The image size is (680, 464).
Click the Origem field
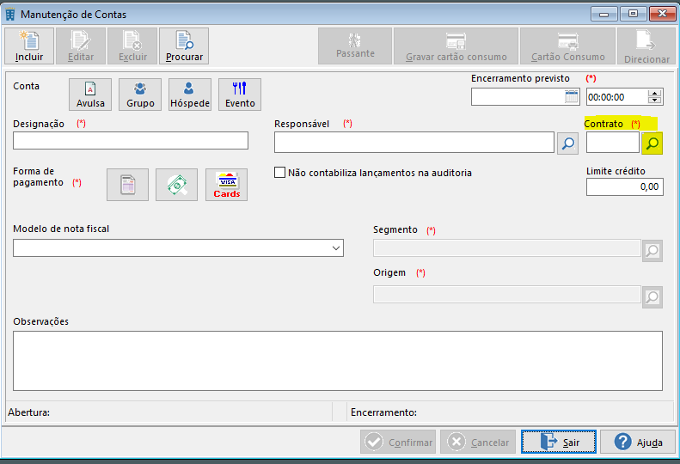tap(507, 295)
